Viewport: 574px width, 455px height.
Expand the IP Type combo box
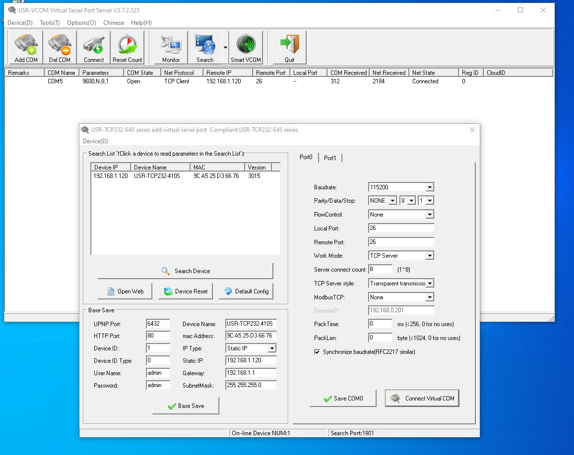pyautogui.click(x=272, y=348)
